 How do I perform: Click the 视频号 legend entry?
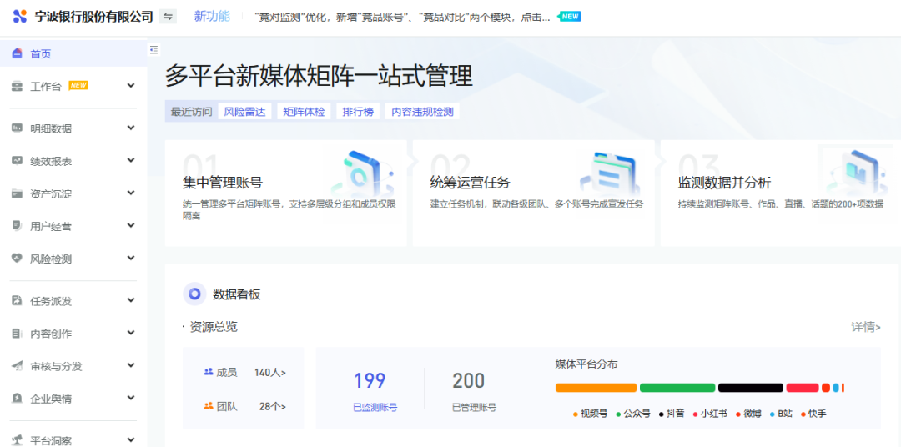(x=590, y=414)
